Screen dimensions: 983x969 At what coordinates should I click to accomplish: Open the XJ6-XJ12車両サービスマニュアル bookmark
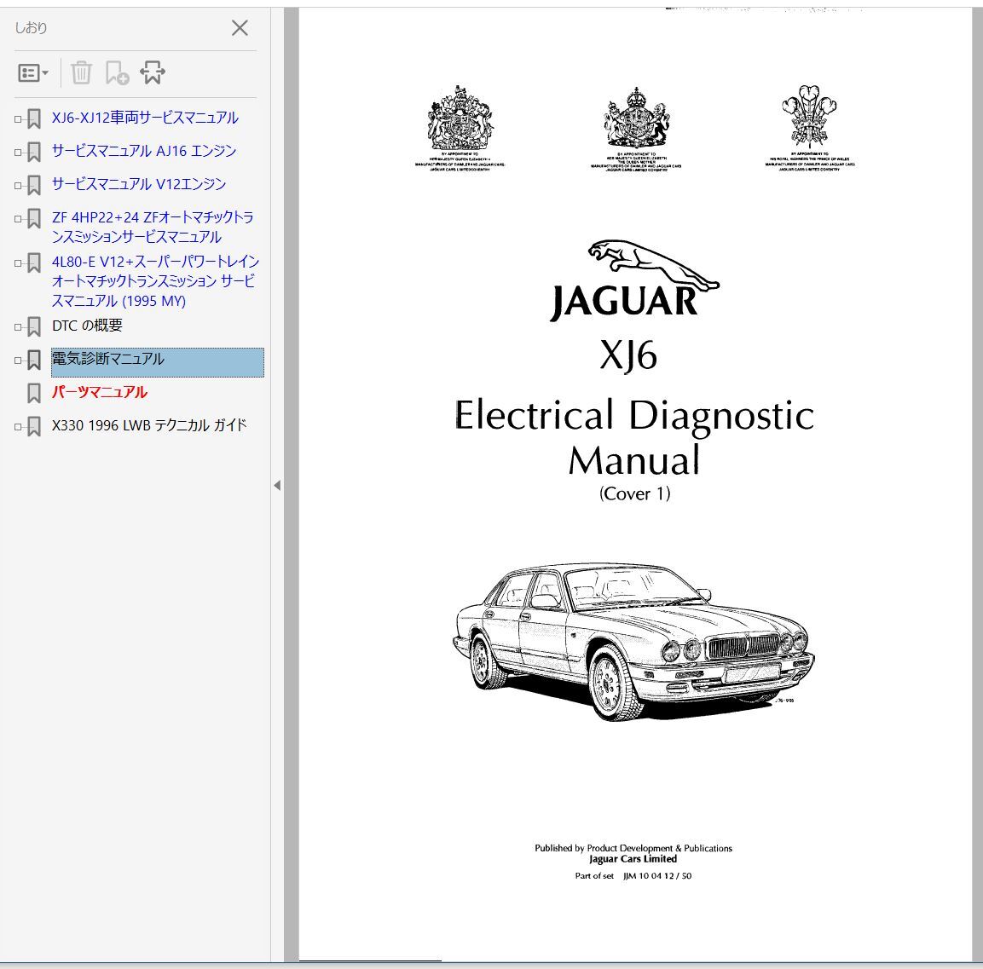145,118
